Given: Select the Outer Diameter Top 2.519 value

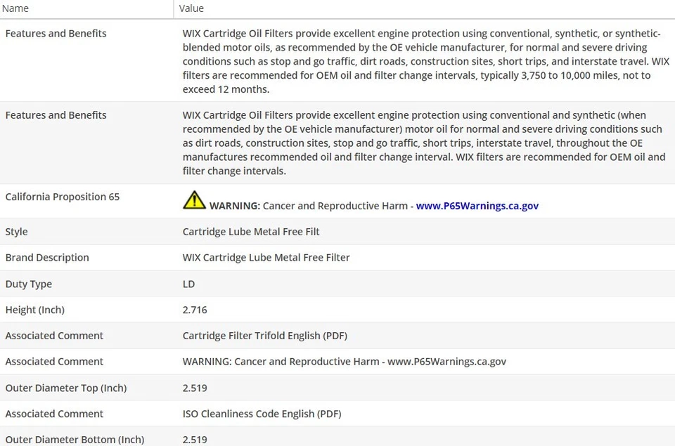Looking at the screenshot, I should click(x=195, y=388).
